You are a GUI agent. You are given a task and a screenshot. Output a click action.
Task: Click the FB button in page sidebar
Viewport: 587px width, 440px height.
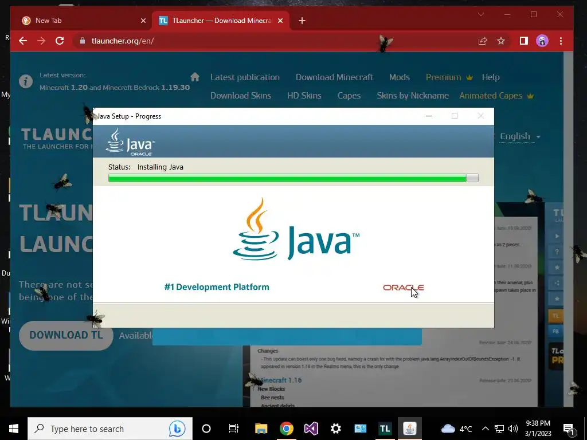pos(555,331)
